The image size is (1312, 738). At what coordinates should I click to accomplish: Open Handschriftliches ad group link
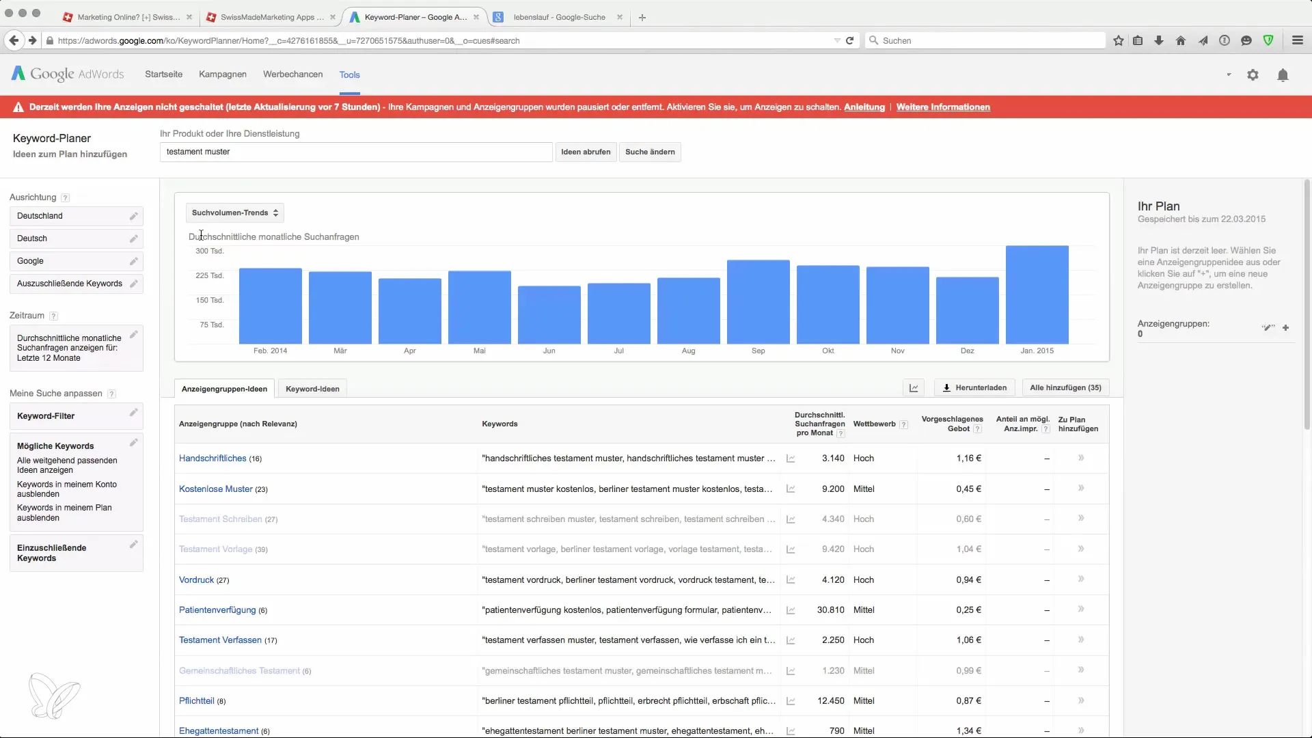click(x=213, y=459)
